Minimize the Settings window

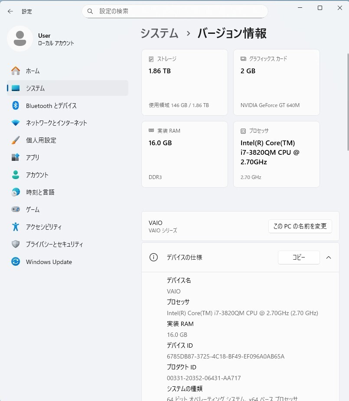[300, 8]
